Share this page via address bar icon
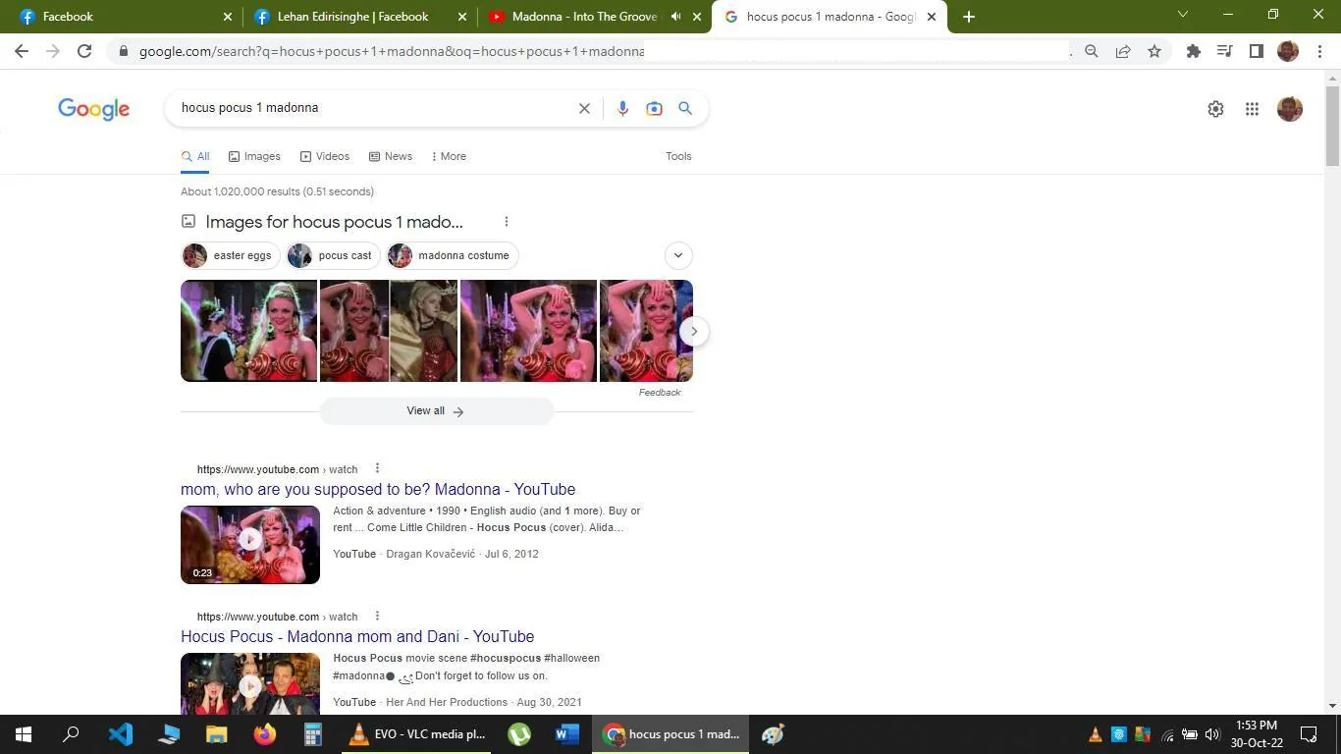Screen dimensions: 1341x754 coord(1123,51)
